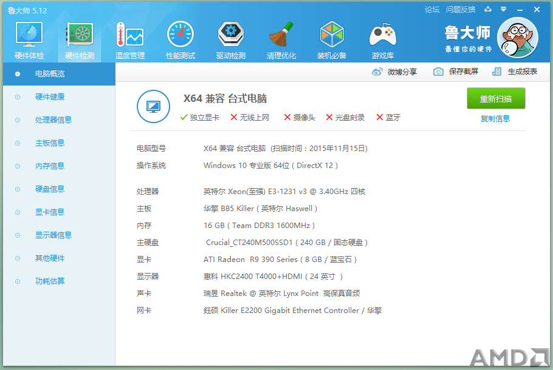Launch 性能测试 speedometer icon
This screenshot has width=553, height=370.
coord(180,34)
